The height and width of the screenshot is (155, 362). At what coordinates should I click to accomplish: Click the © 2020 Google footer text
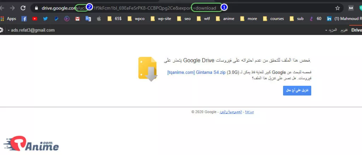[x=204, y=112]
